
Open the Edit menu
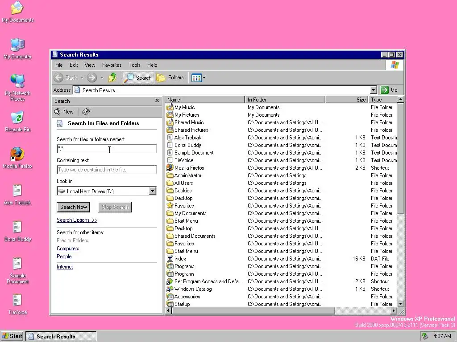74,65
